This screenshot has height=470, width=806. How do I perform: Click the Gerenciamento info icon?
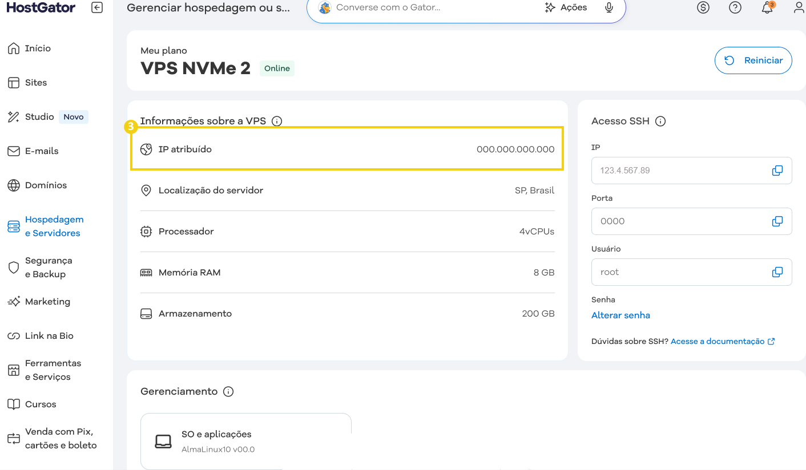pyautogui.click(x=228, y=391)
